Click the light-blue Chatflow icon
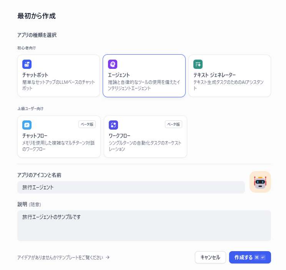The image size is (286, 270). [27, 125]
